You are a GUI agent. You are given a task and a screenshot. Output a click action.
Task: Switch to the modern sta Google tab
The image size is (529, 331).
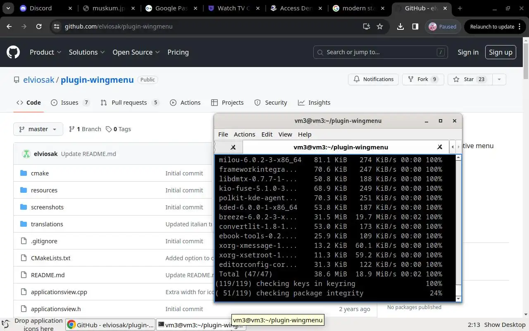pos(359,8)
